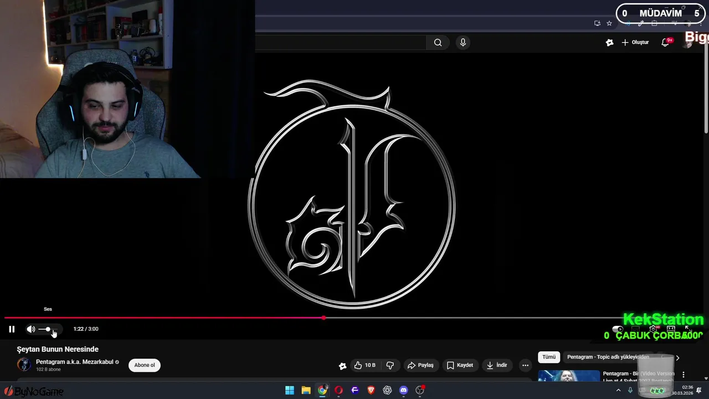Dislike the video with the thumbs down
709x399 pixels.
pyautogui.click(x=390, y=365)
